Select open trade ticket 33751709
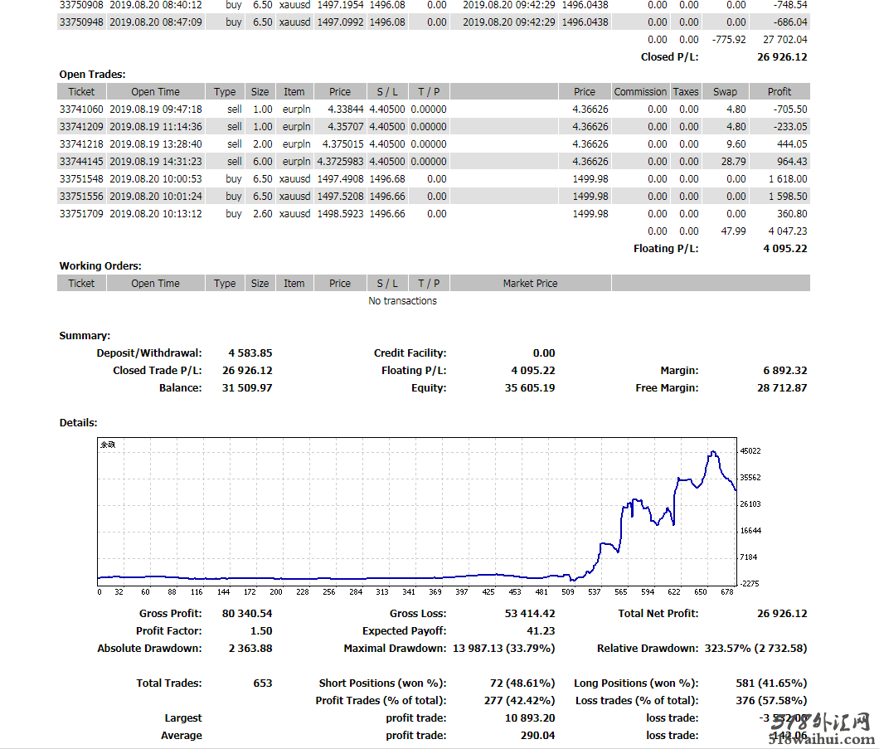This screenshot has height=749, width=879. coord(81,214)
